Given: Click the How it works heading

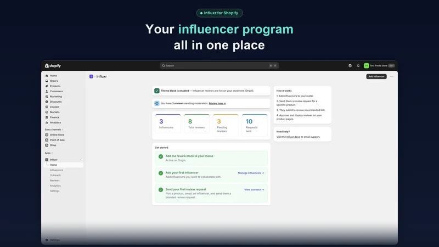Looking at the screenshot, I should 284,91.
